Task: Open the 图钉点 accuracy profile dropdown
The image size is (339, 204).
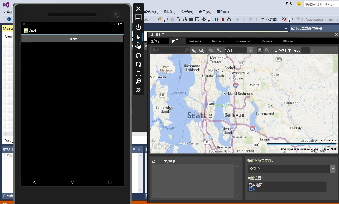Action: 332,169
